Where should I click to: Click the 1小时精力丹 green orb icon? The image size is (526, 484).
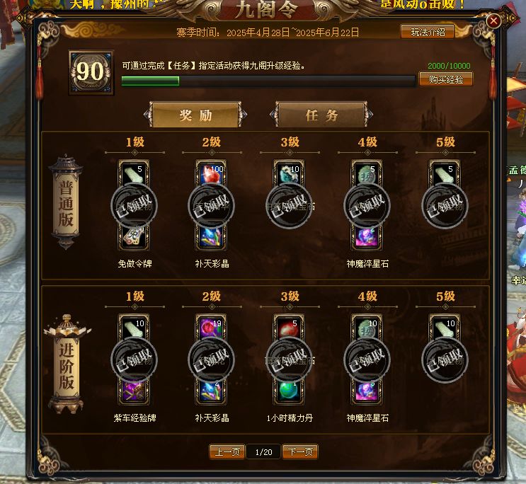pos(289,392)
